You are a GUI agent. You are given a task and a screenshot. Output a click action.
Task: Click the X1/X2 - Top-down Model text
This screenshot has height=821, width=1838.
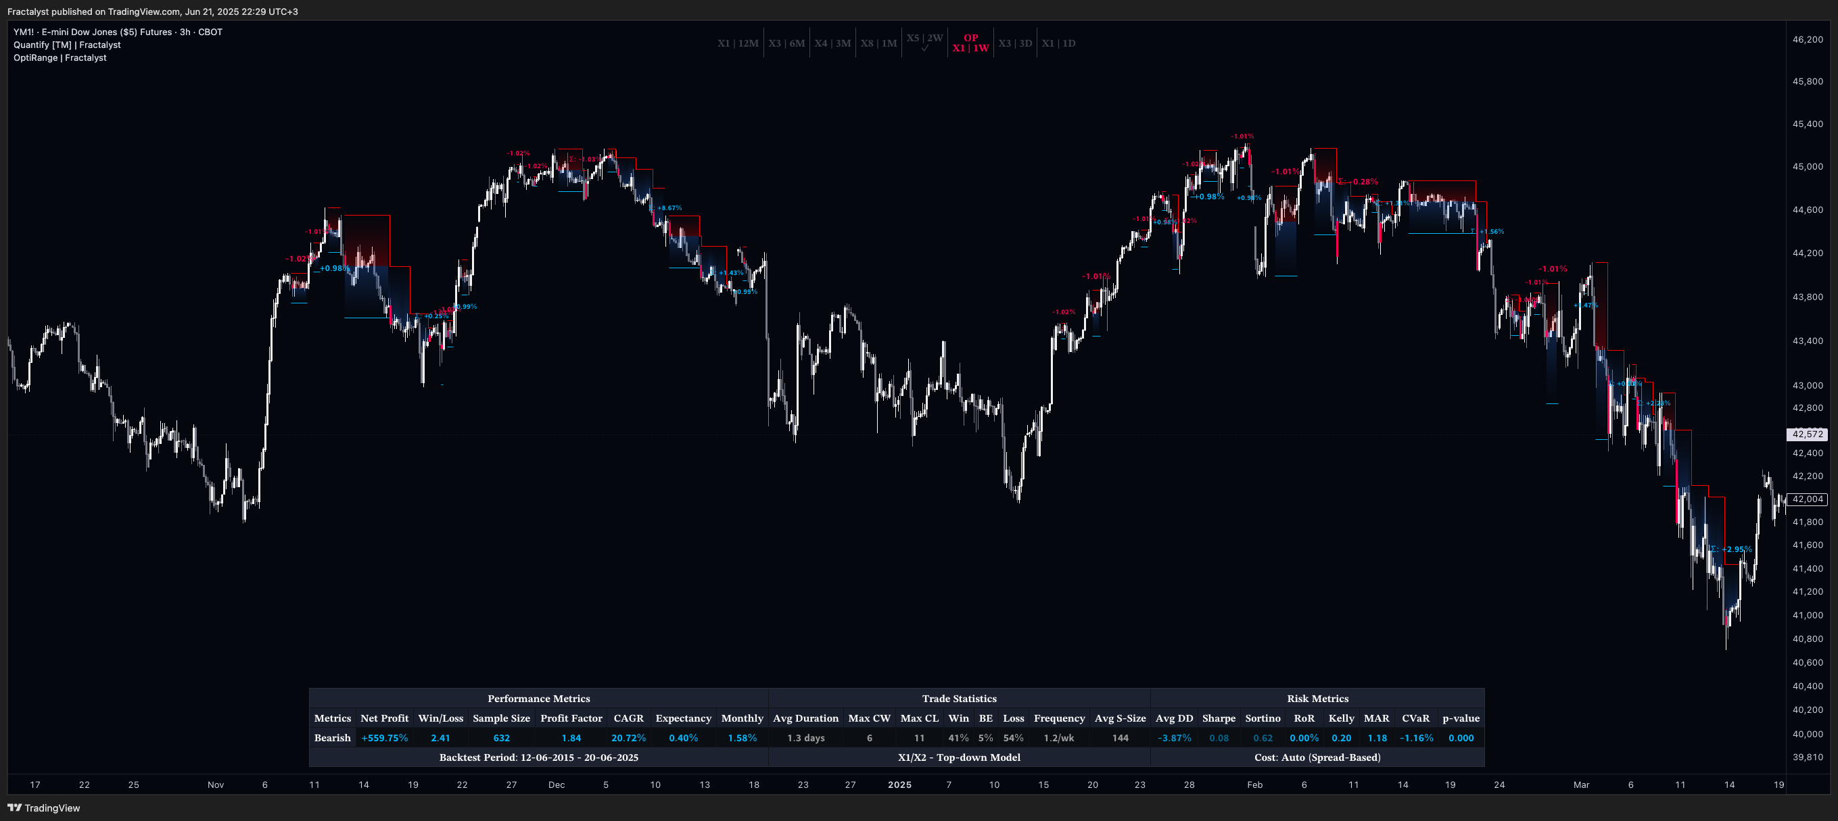pos(959,757)
